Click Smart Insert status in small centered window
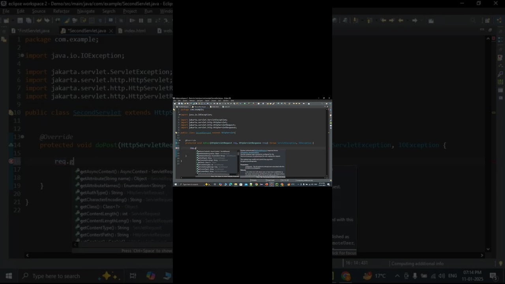Image resolution: width=505 pixels, height=284 pixels. (x=271, y=180)
